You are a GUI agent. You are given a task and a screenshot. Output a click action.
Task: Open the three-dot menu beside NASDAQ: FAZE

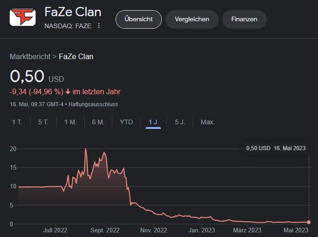click(99, 25)
